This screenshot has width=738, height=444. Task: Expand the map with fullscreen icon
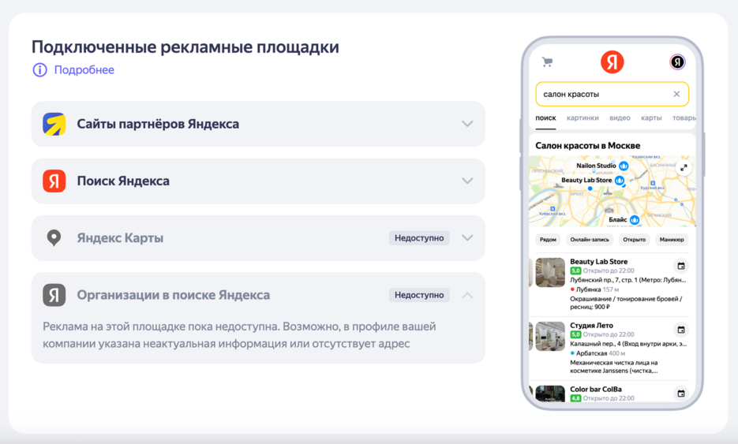tap(684, 167)
